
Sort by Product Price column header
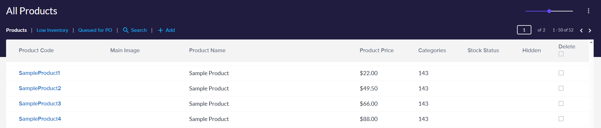coord(377,50)
